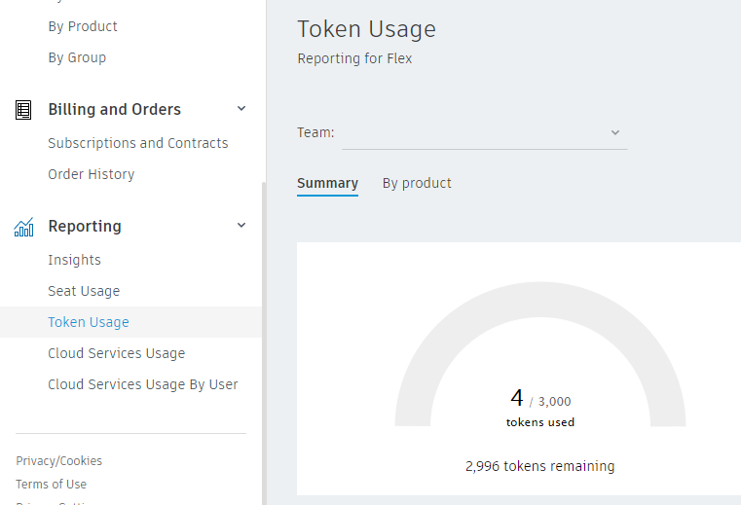Go to Insights report

pyautogui.click(x=74, y=260)
